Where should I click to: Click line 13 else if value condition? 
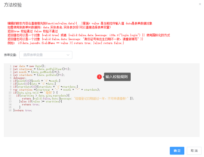pyautogui.click(x=41, y=101)
